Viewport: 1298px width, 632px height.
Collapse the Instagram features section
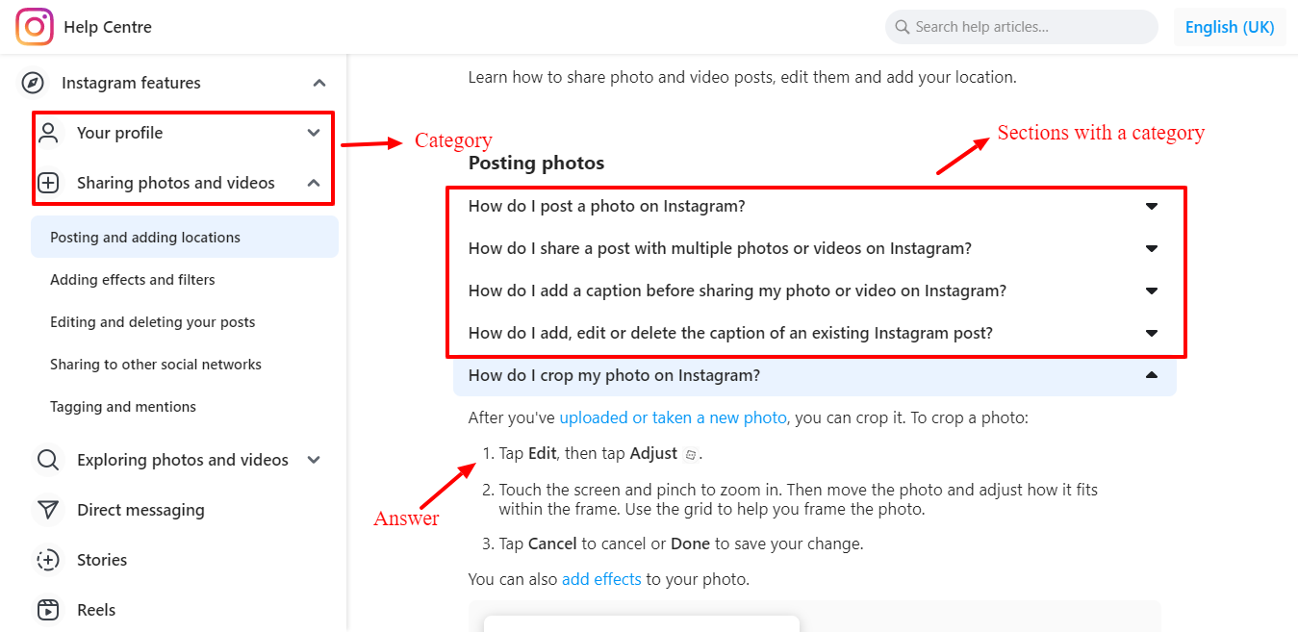click(x=318, y=83)
